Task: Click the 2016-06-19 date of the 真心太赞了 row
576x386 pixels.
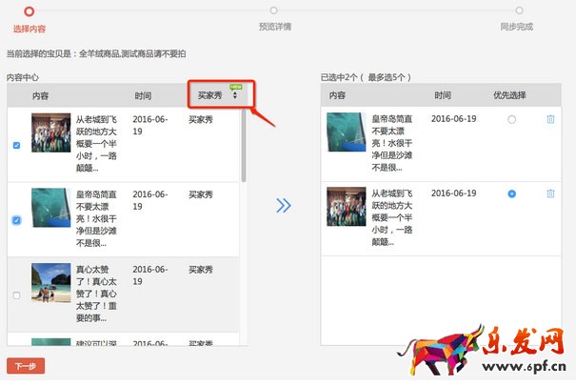Action: (150, 275)
